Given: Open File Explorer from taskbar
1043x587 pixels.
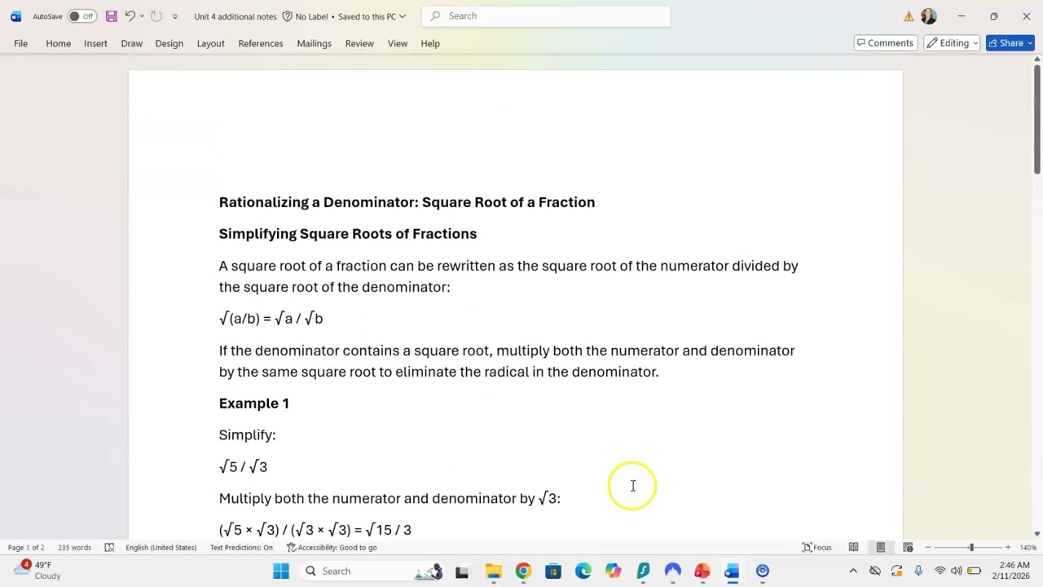Looking at the screenshot, I should [493, 571].
